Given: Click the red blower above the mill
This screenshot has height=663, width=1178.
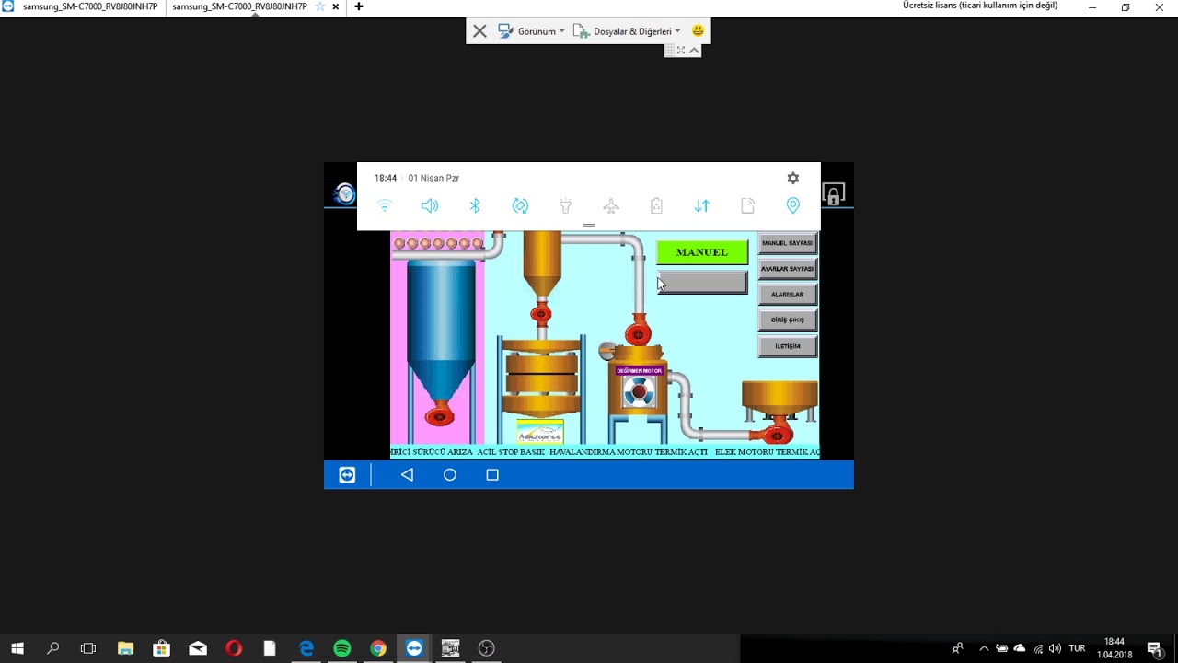Looking at the screenshot, I should pyautogui.click(x=638, y=332).
